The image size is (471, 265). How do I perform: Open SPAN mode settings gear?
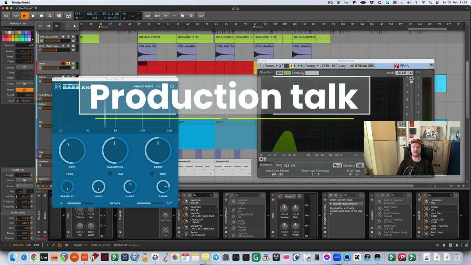(x=411, y=73)
